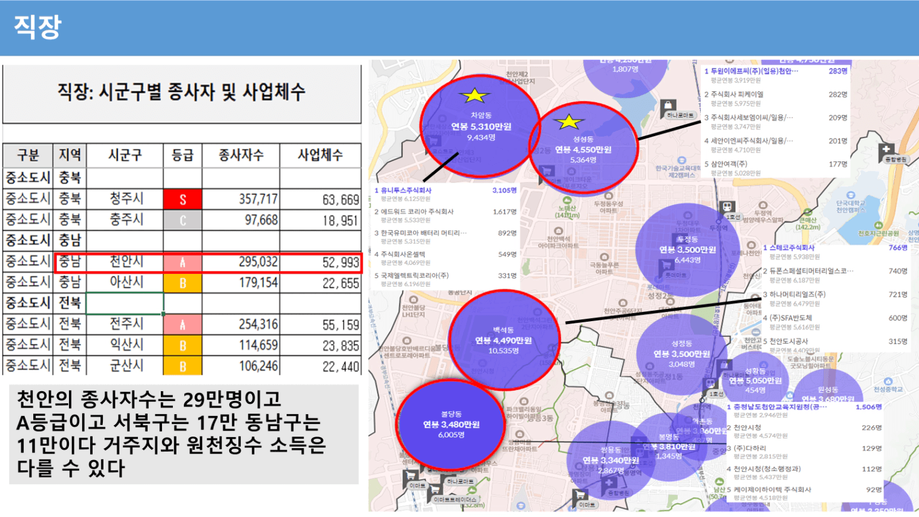Click the 단국대학교 천안캠퍼스 school icon

[x=851, y=195]
